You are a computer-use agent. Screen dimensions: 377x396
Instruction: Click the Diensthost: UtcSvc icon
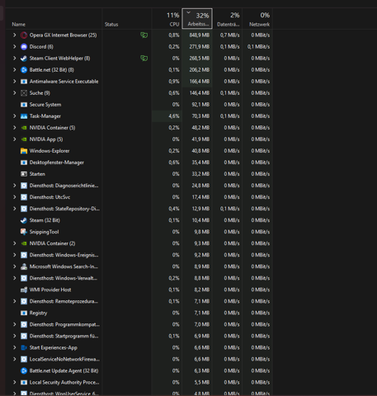click(24, 197)
